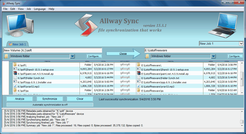Click folder icon of K:\soft\ss row
Viewport: 246px width, 134px height.
pos(15,90)
